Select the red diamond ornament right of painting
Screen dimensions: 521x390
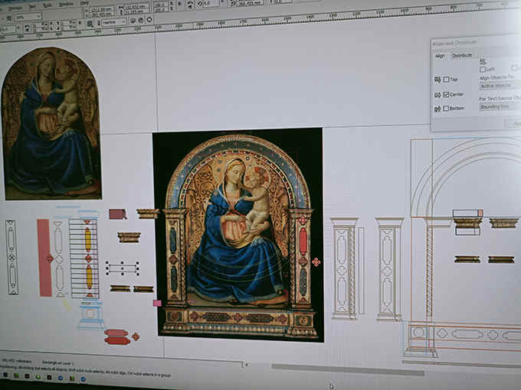click(x=316, y=262)
